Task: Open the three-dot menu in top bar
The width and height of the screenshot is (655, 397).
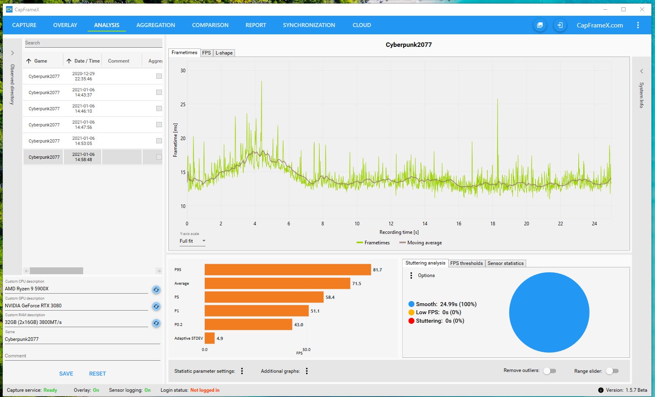Action: point(638,25)
